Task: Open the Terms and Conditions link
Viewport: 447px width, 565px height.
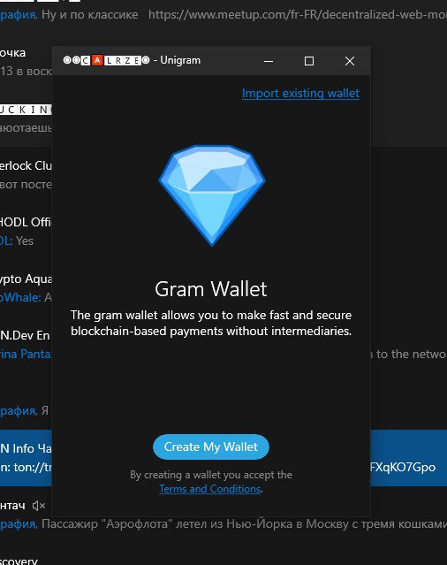Action: click(x=210, y=489)
